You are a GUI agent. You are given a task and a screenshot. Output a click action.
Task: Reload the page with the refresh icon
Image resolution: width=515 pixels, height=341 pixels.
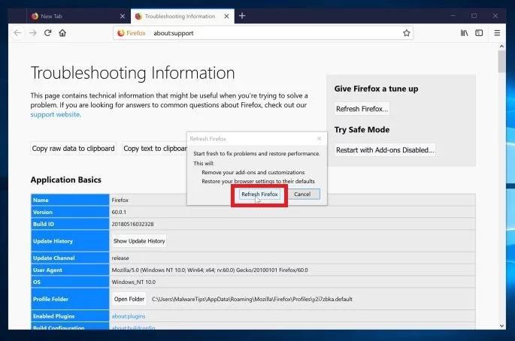pyautogui.click(x=47, y=33)
